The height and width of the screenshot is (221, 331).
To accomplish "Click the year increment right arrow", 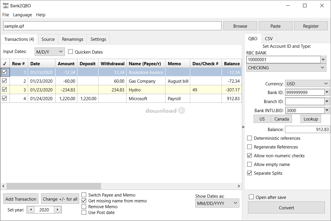I will coord(58,210).
